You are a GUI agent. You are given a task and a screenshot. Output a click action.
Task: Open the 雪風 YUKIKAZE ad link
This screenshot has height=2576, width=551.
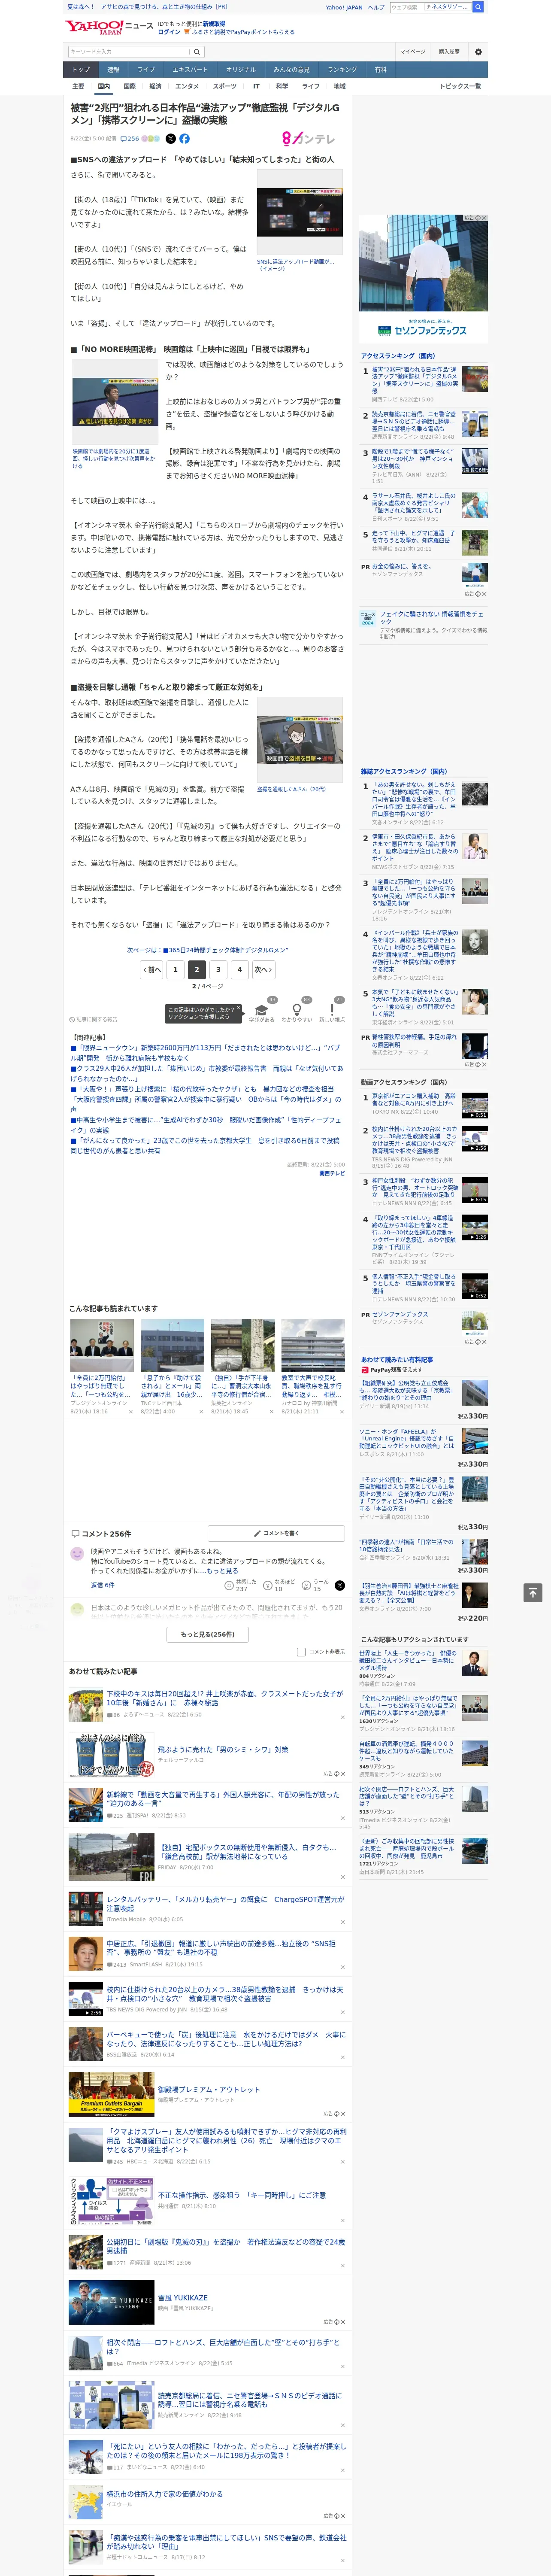click(183, 2297)
